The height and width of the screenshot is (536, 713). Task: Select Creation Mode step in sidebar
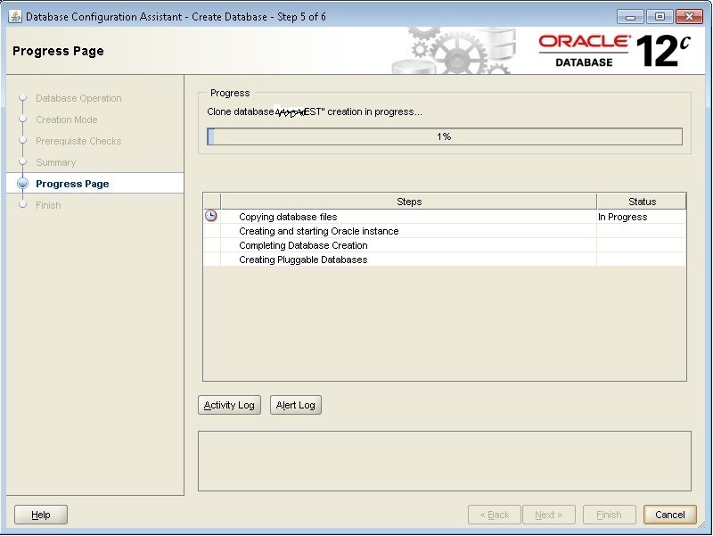coord(66,120)
